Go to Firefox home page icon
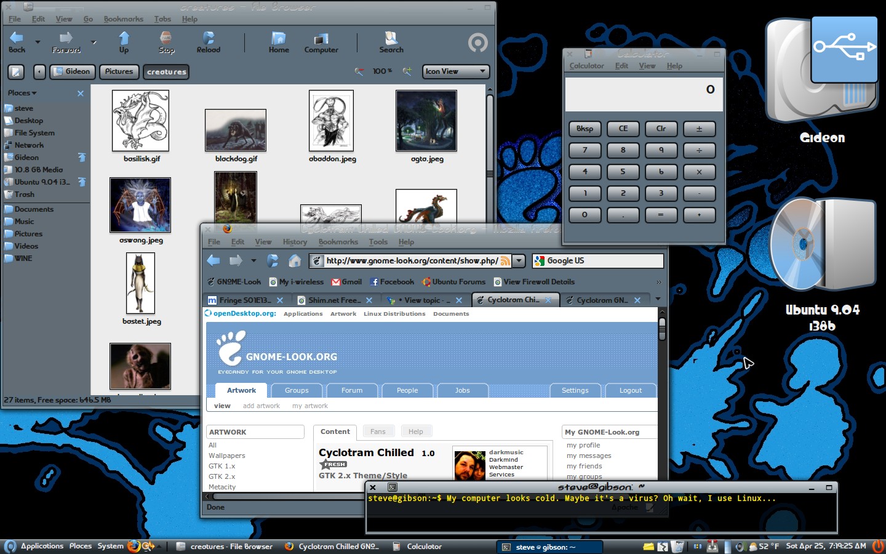 295,260
